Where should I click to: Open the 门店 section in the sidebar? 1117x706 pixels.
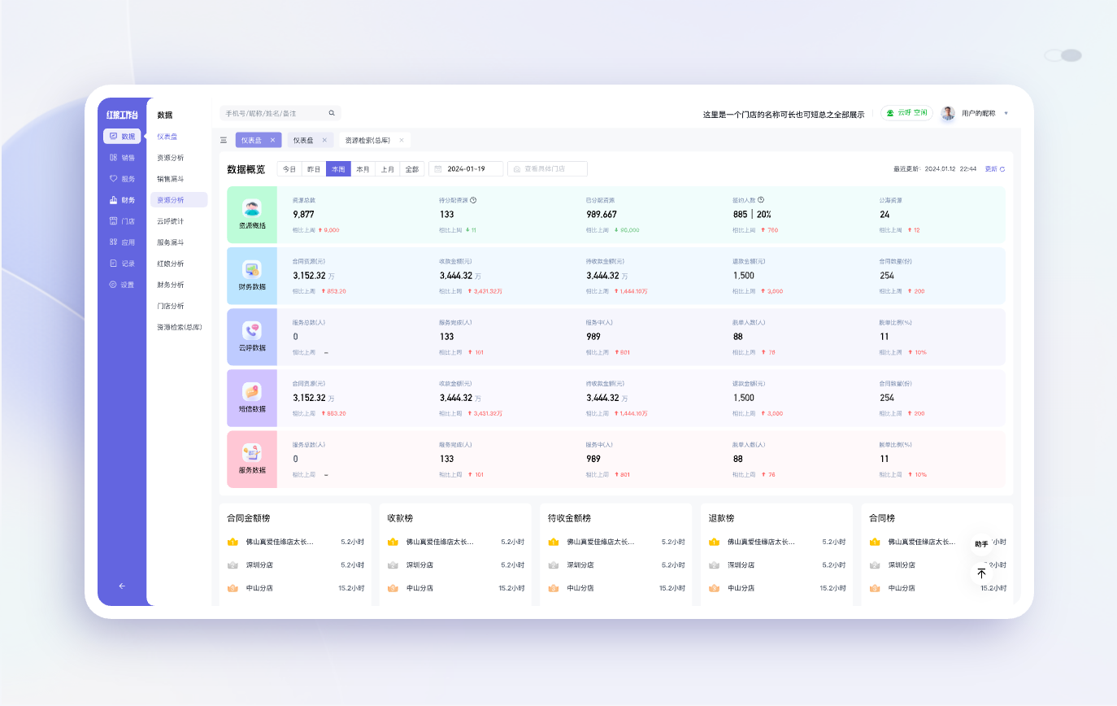[x=122, y=220]
